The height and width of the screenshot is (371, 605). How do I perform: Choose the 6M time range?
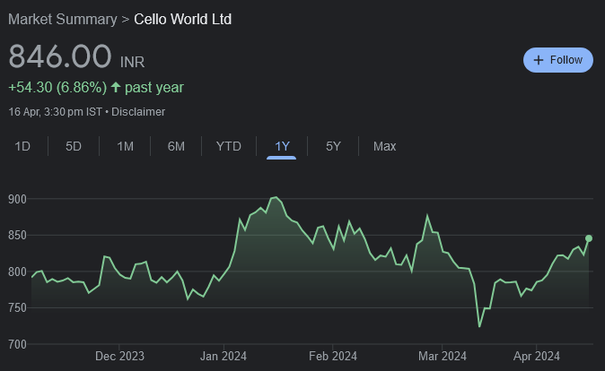click(176, 146)
